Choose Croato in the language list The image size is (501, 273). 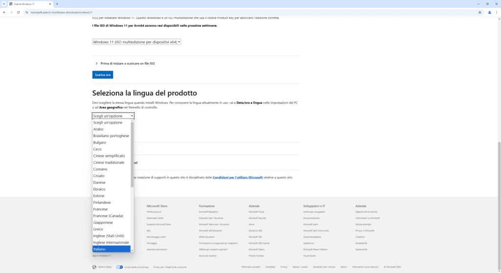click(112, 175)
